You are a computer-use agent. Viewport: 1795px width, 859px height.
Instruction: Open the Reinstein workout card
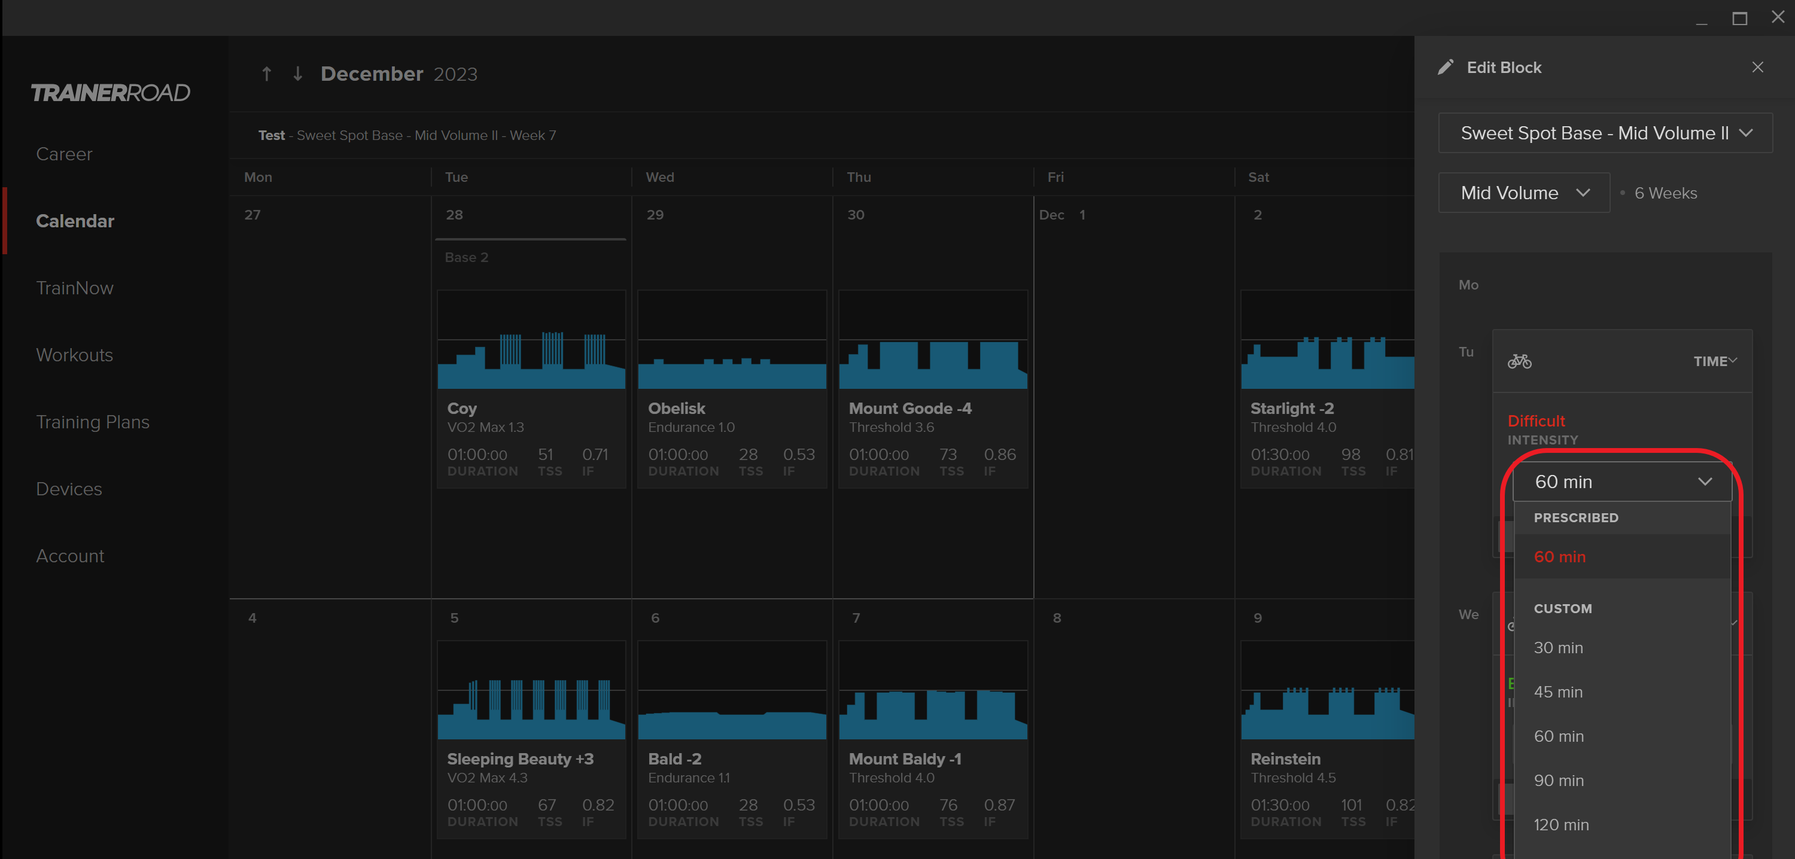point(1328,739)
